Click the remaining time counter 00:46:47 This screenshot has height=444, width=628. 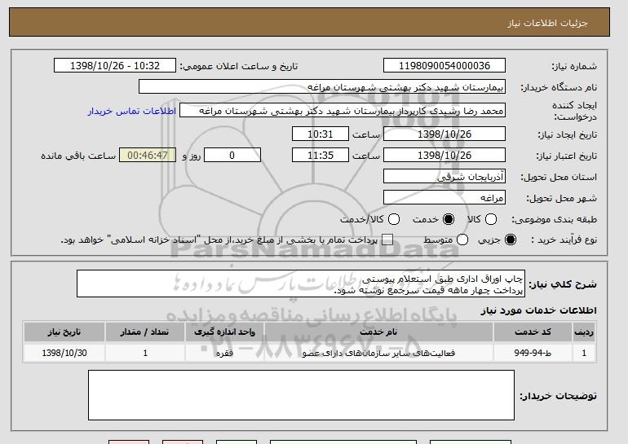point(148,156)
